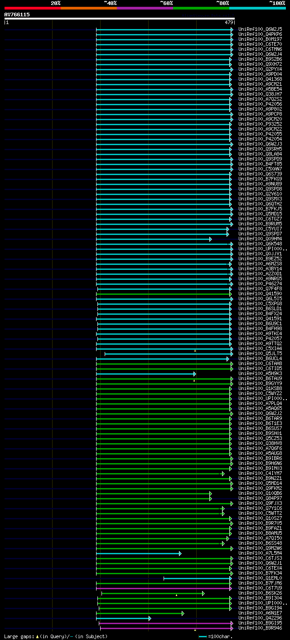Select the UniRef100_C5XAN7 label

(260, 169)
